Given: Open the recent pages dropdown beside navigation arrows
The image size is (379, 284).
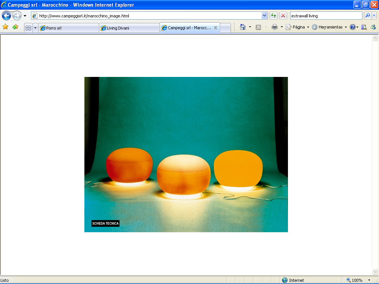Looking at the screenshot, I should [x=25, y=16].
